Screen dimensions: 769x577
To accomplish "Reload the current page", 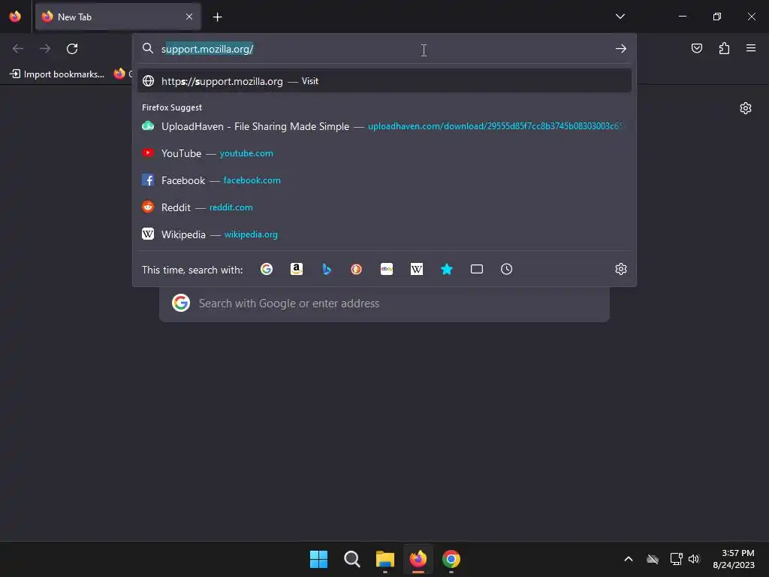I will pos(72,49).
